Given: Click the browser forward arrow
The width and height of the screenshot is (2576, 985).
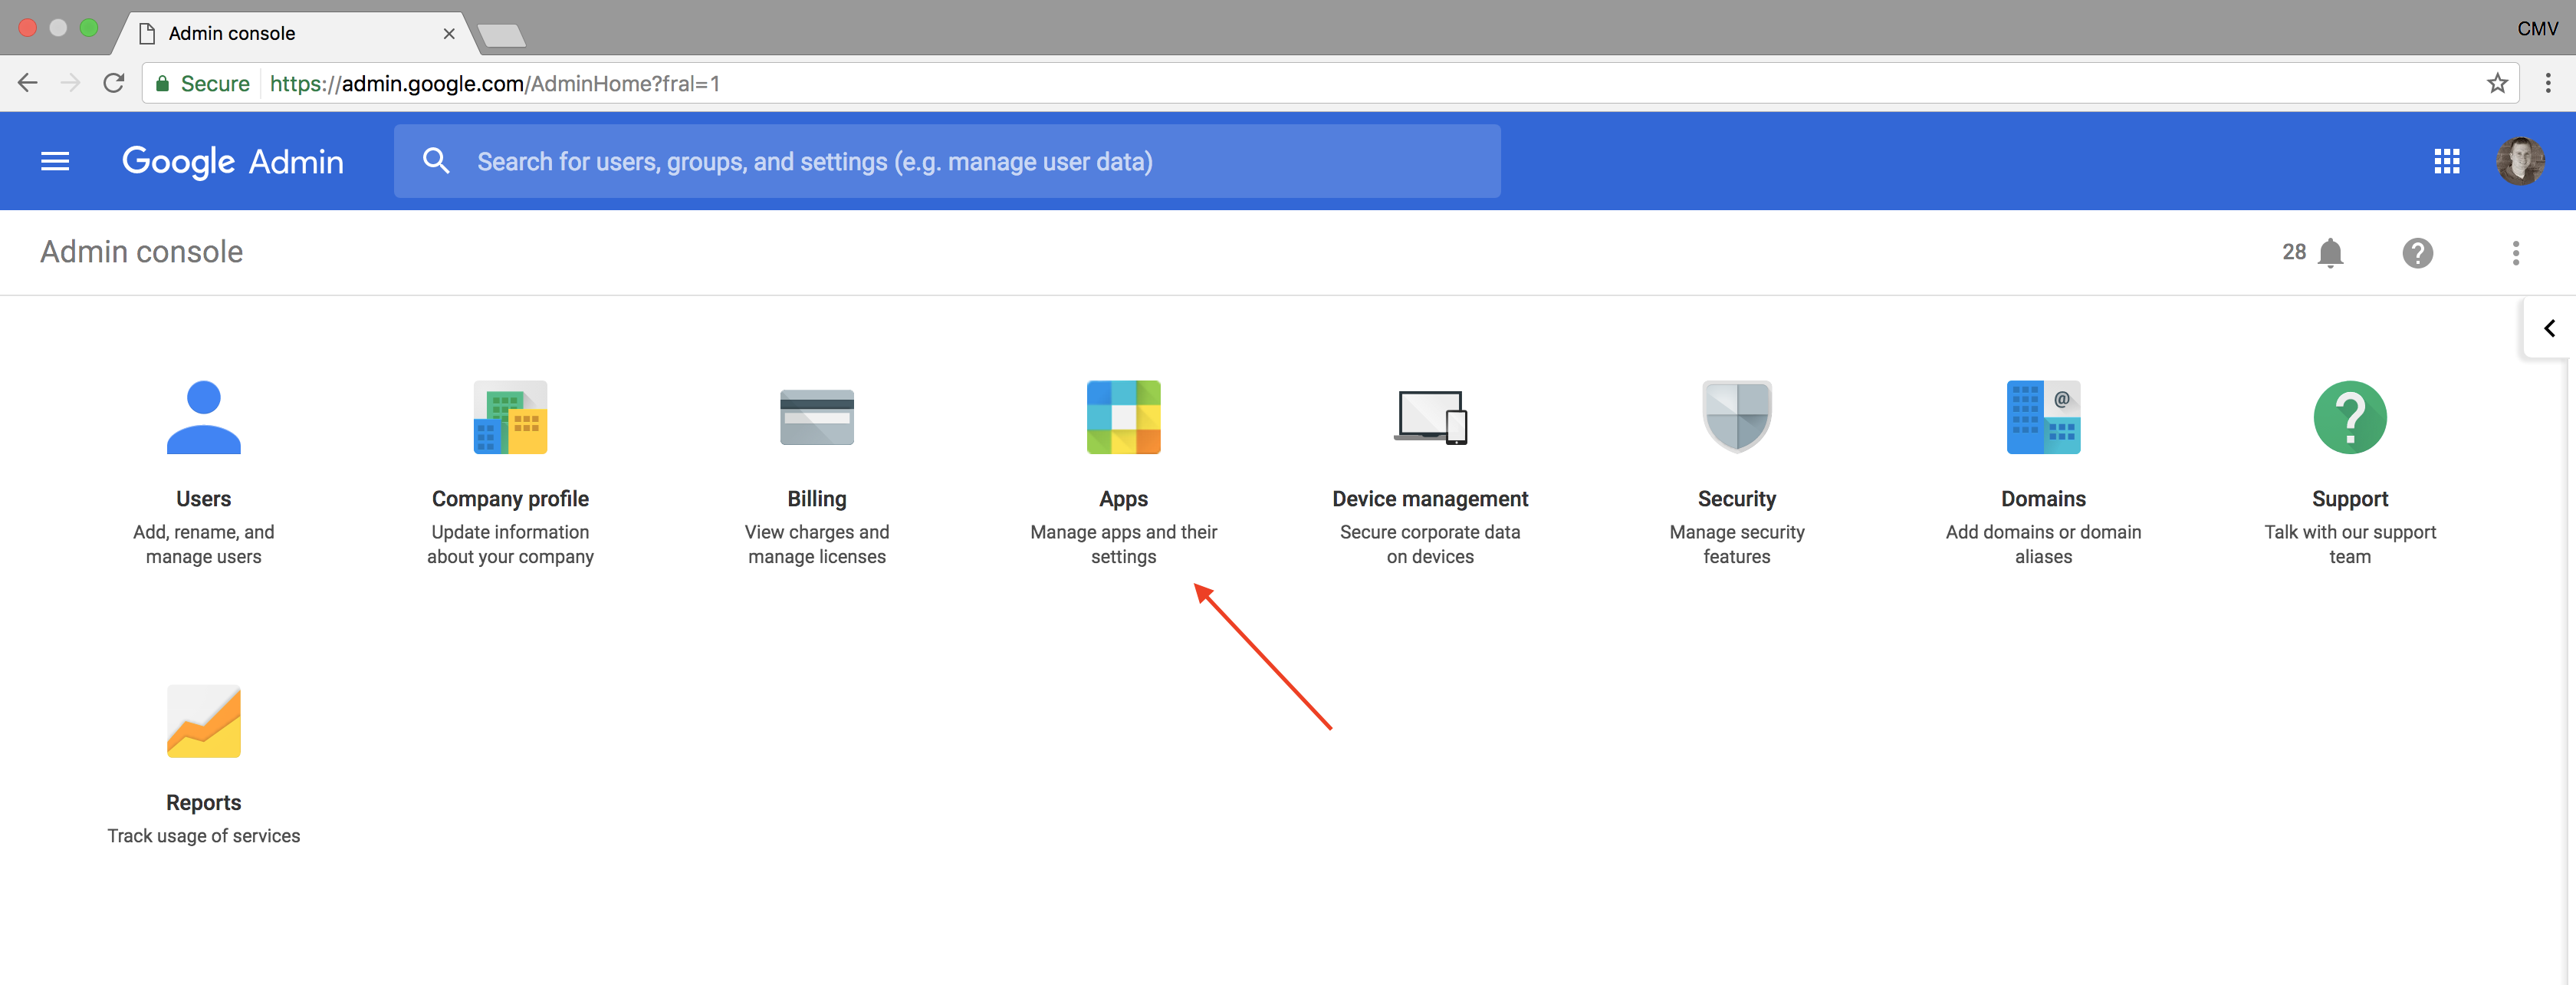Looking at the screenshot, I should (70, 83).
